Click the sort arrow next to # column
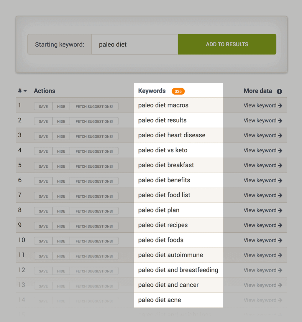302x322 pixels. [25, 91]
